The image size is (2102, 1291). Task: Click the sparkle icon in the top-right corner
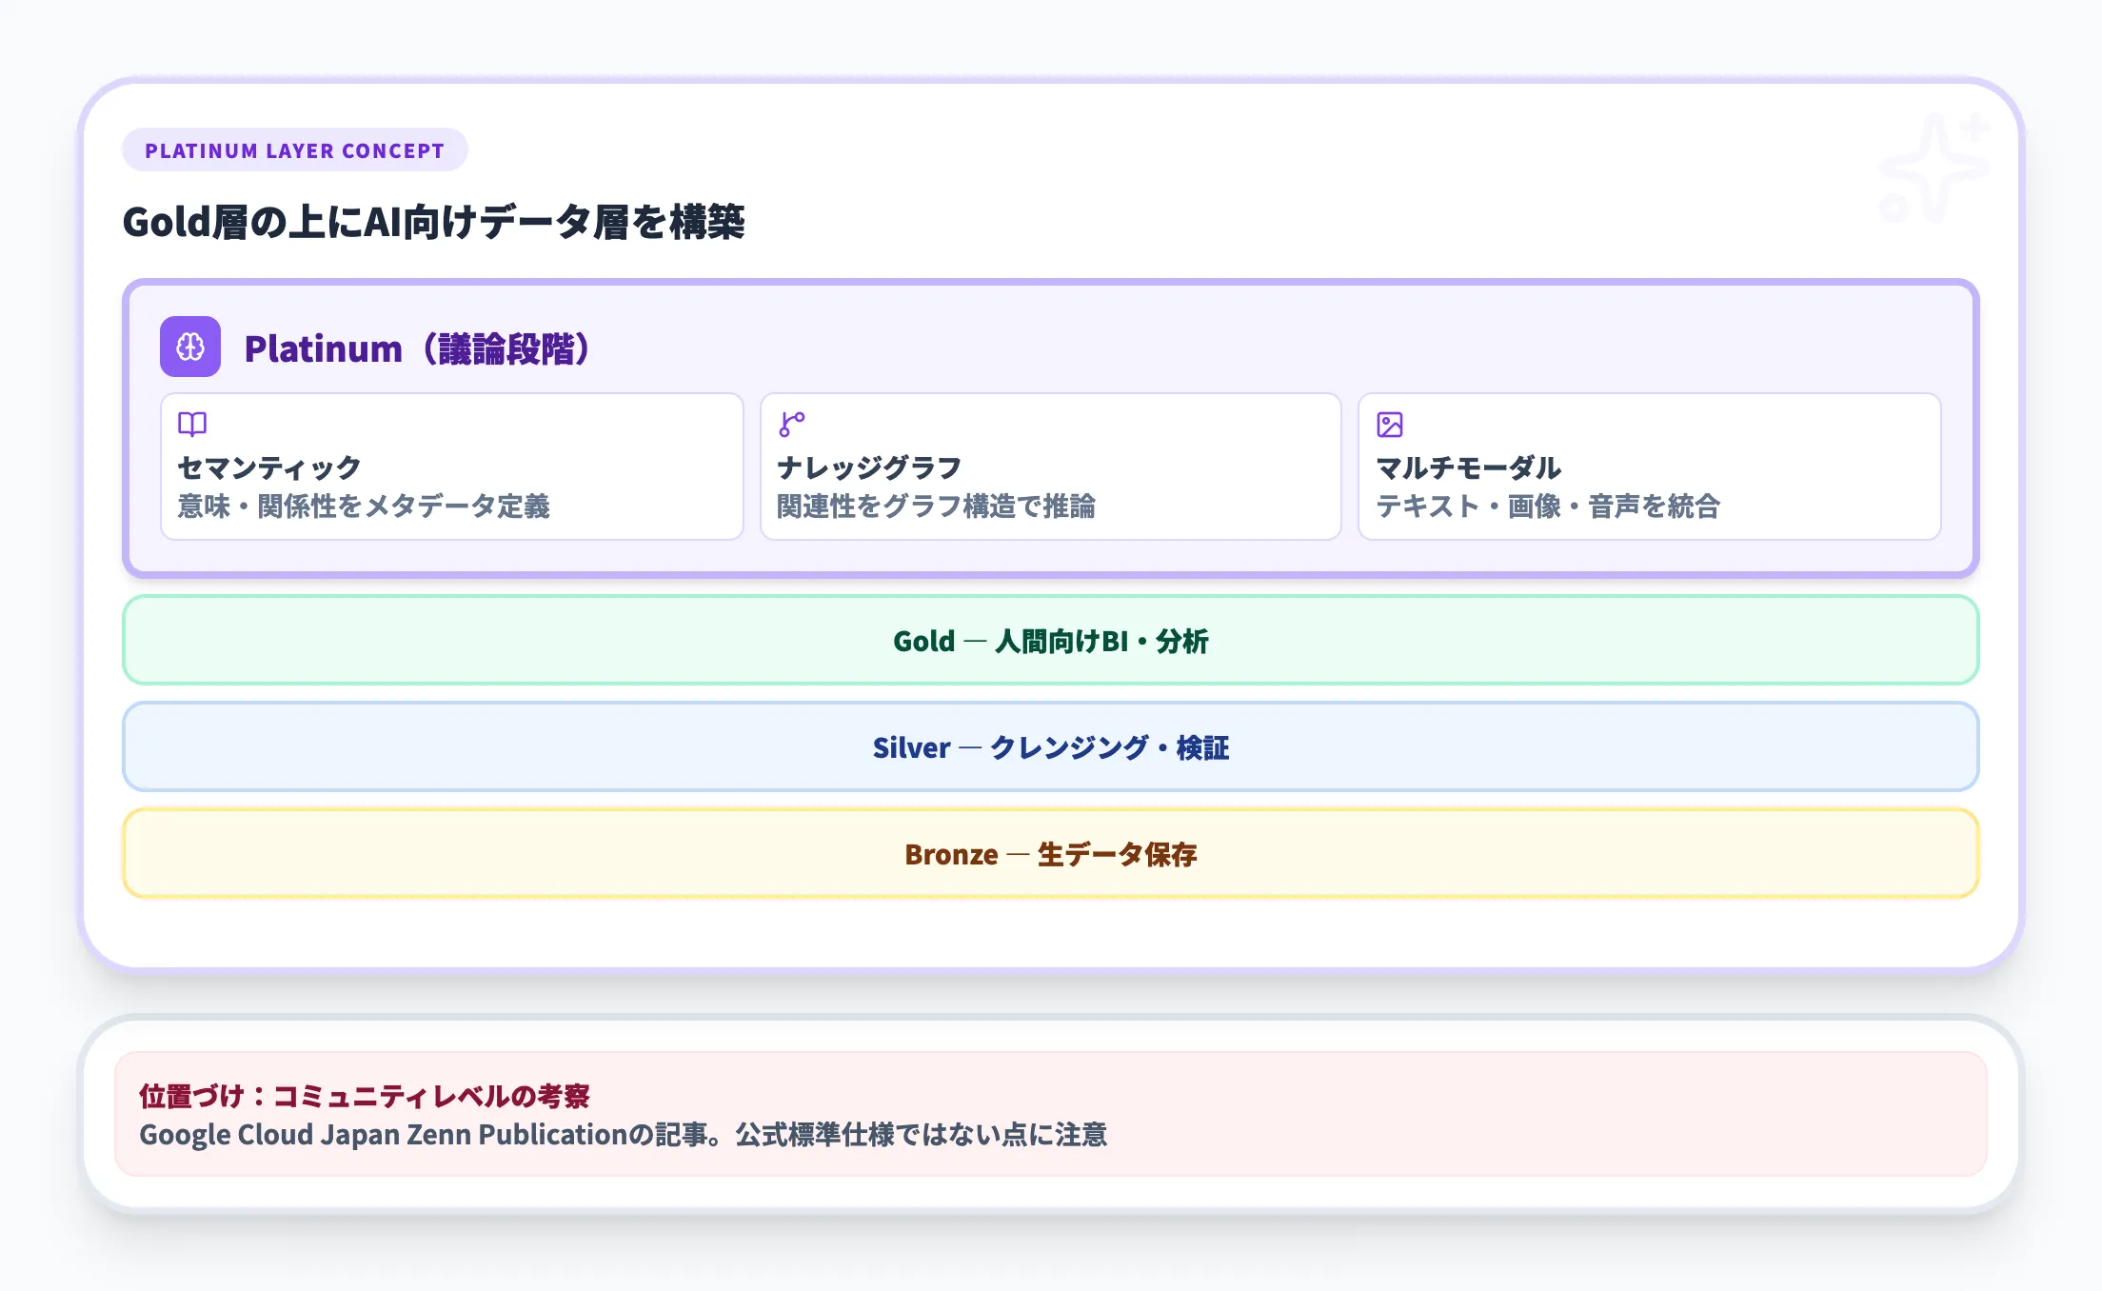pyautogui.click(x=1933, y=167)
